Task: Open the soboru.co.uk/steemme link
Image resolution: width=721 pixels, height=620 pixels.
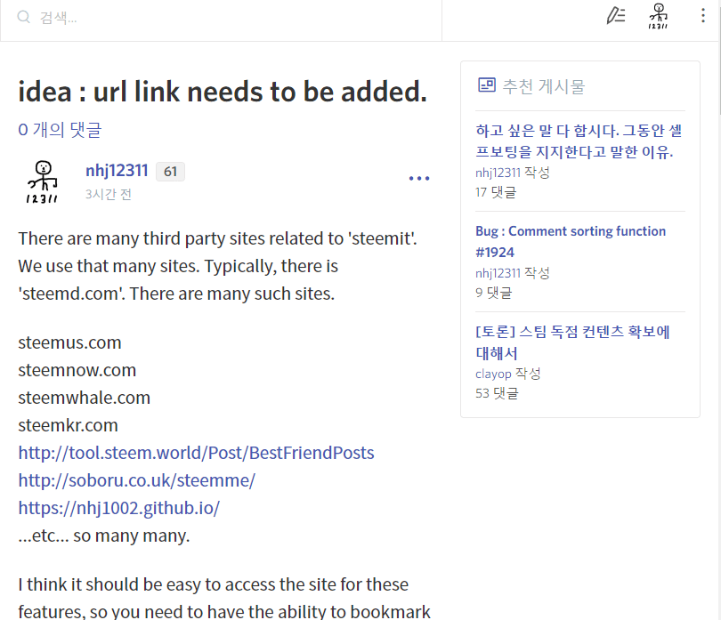Action: click(136, 480)
